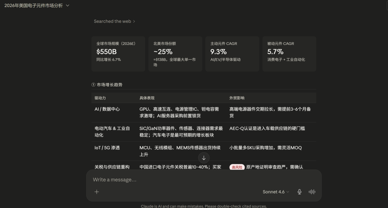Viewport: 388px width, 208px height.
Task: Click the ① 市场增长趋势 section heading
Action: pos(107,84)
